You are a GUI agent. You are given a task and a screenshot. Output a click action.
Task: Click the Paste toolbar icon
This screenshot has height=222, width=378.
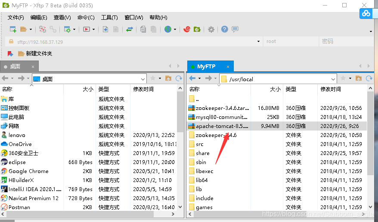(153, 29)
